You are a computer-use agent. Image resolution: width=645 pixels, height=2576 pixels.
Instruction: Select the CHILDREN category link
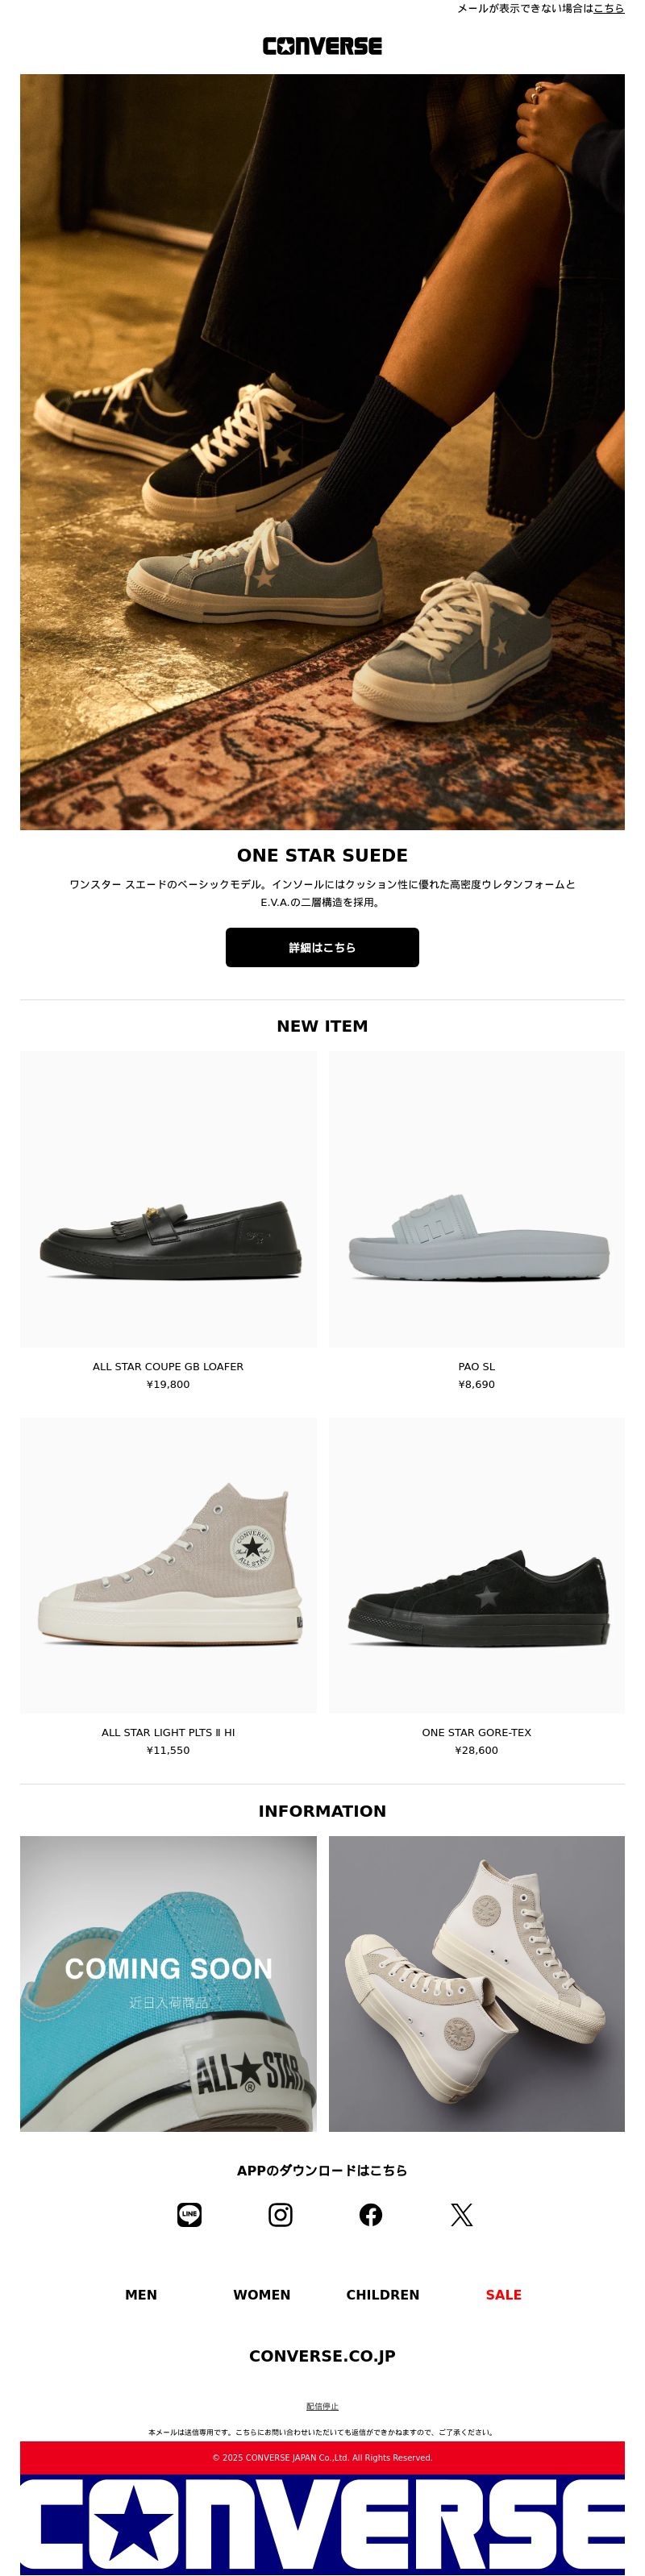[x=383, y=2295]
